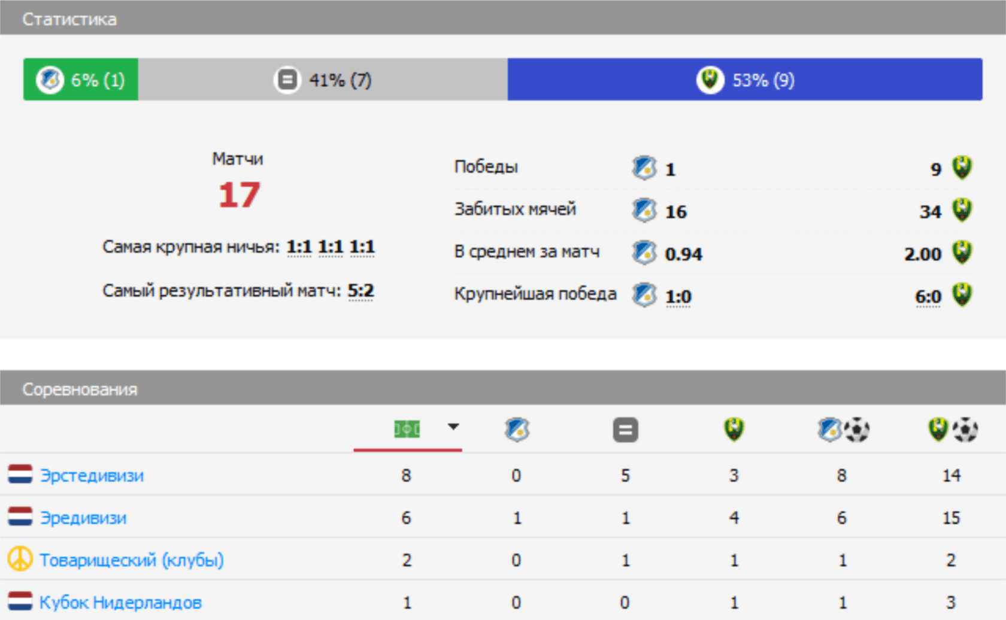Click the Netherlands flag beside Эредивизи
This screenshot has height=620, width=1006.
20,516
